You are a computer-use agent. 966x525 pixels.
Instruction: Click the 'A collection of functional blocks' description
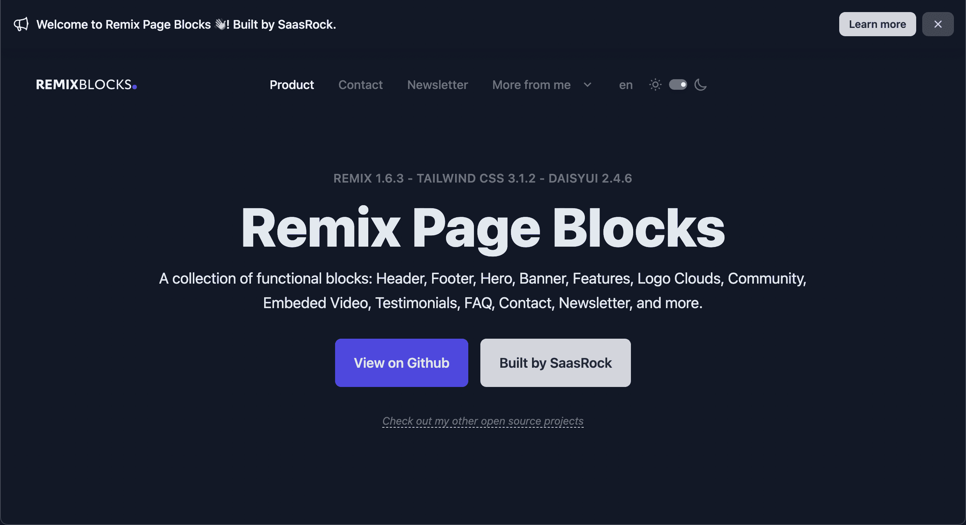point(483,291)
